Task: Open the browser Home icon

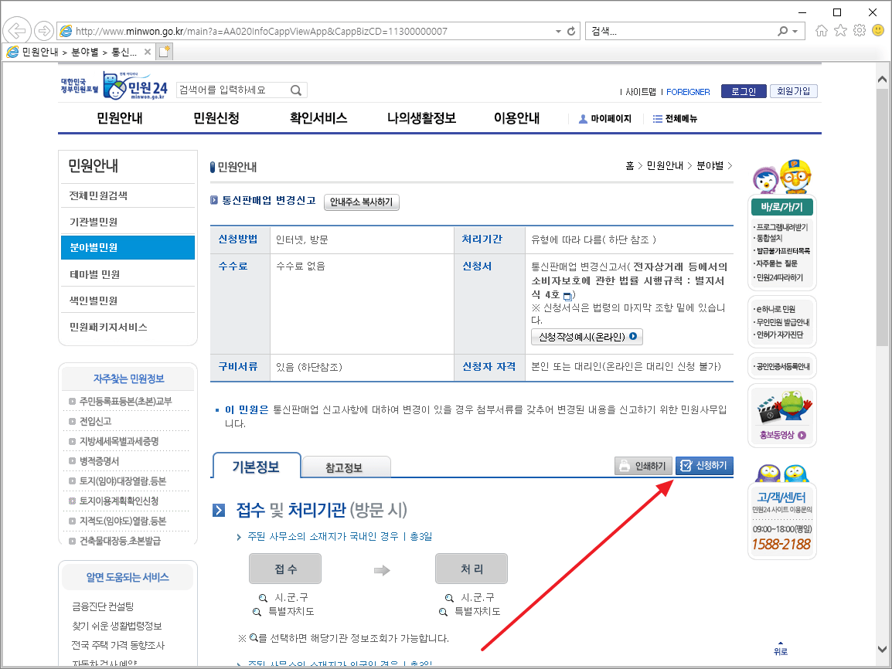Action: pos(822,31)
